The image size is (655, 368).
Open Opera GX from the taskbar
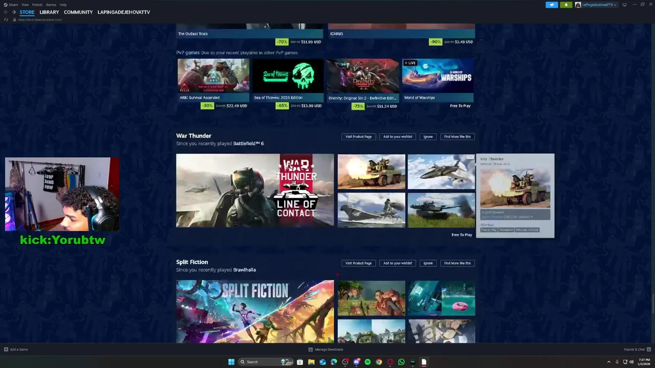[390, 362]
